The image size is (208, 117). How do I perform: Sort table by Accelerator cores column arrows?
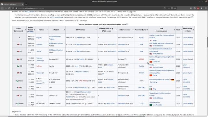(116, 30)
